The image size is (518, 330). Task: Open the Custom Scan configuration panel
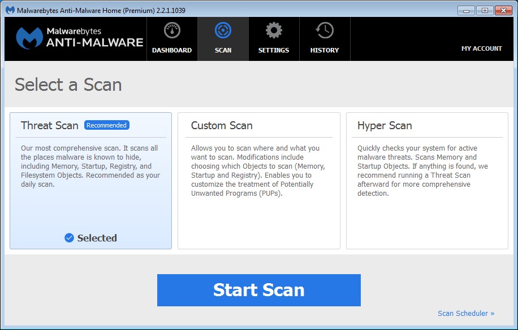click(258, 181)
